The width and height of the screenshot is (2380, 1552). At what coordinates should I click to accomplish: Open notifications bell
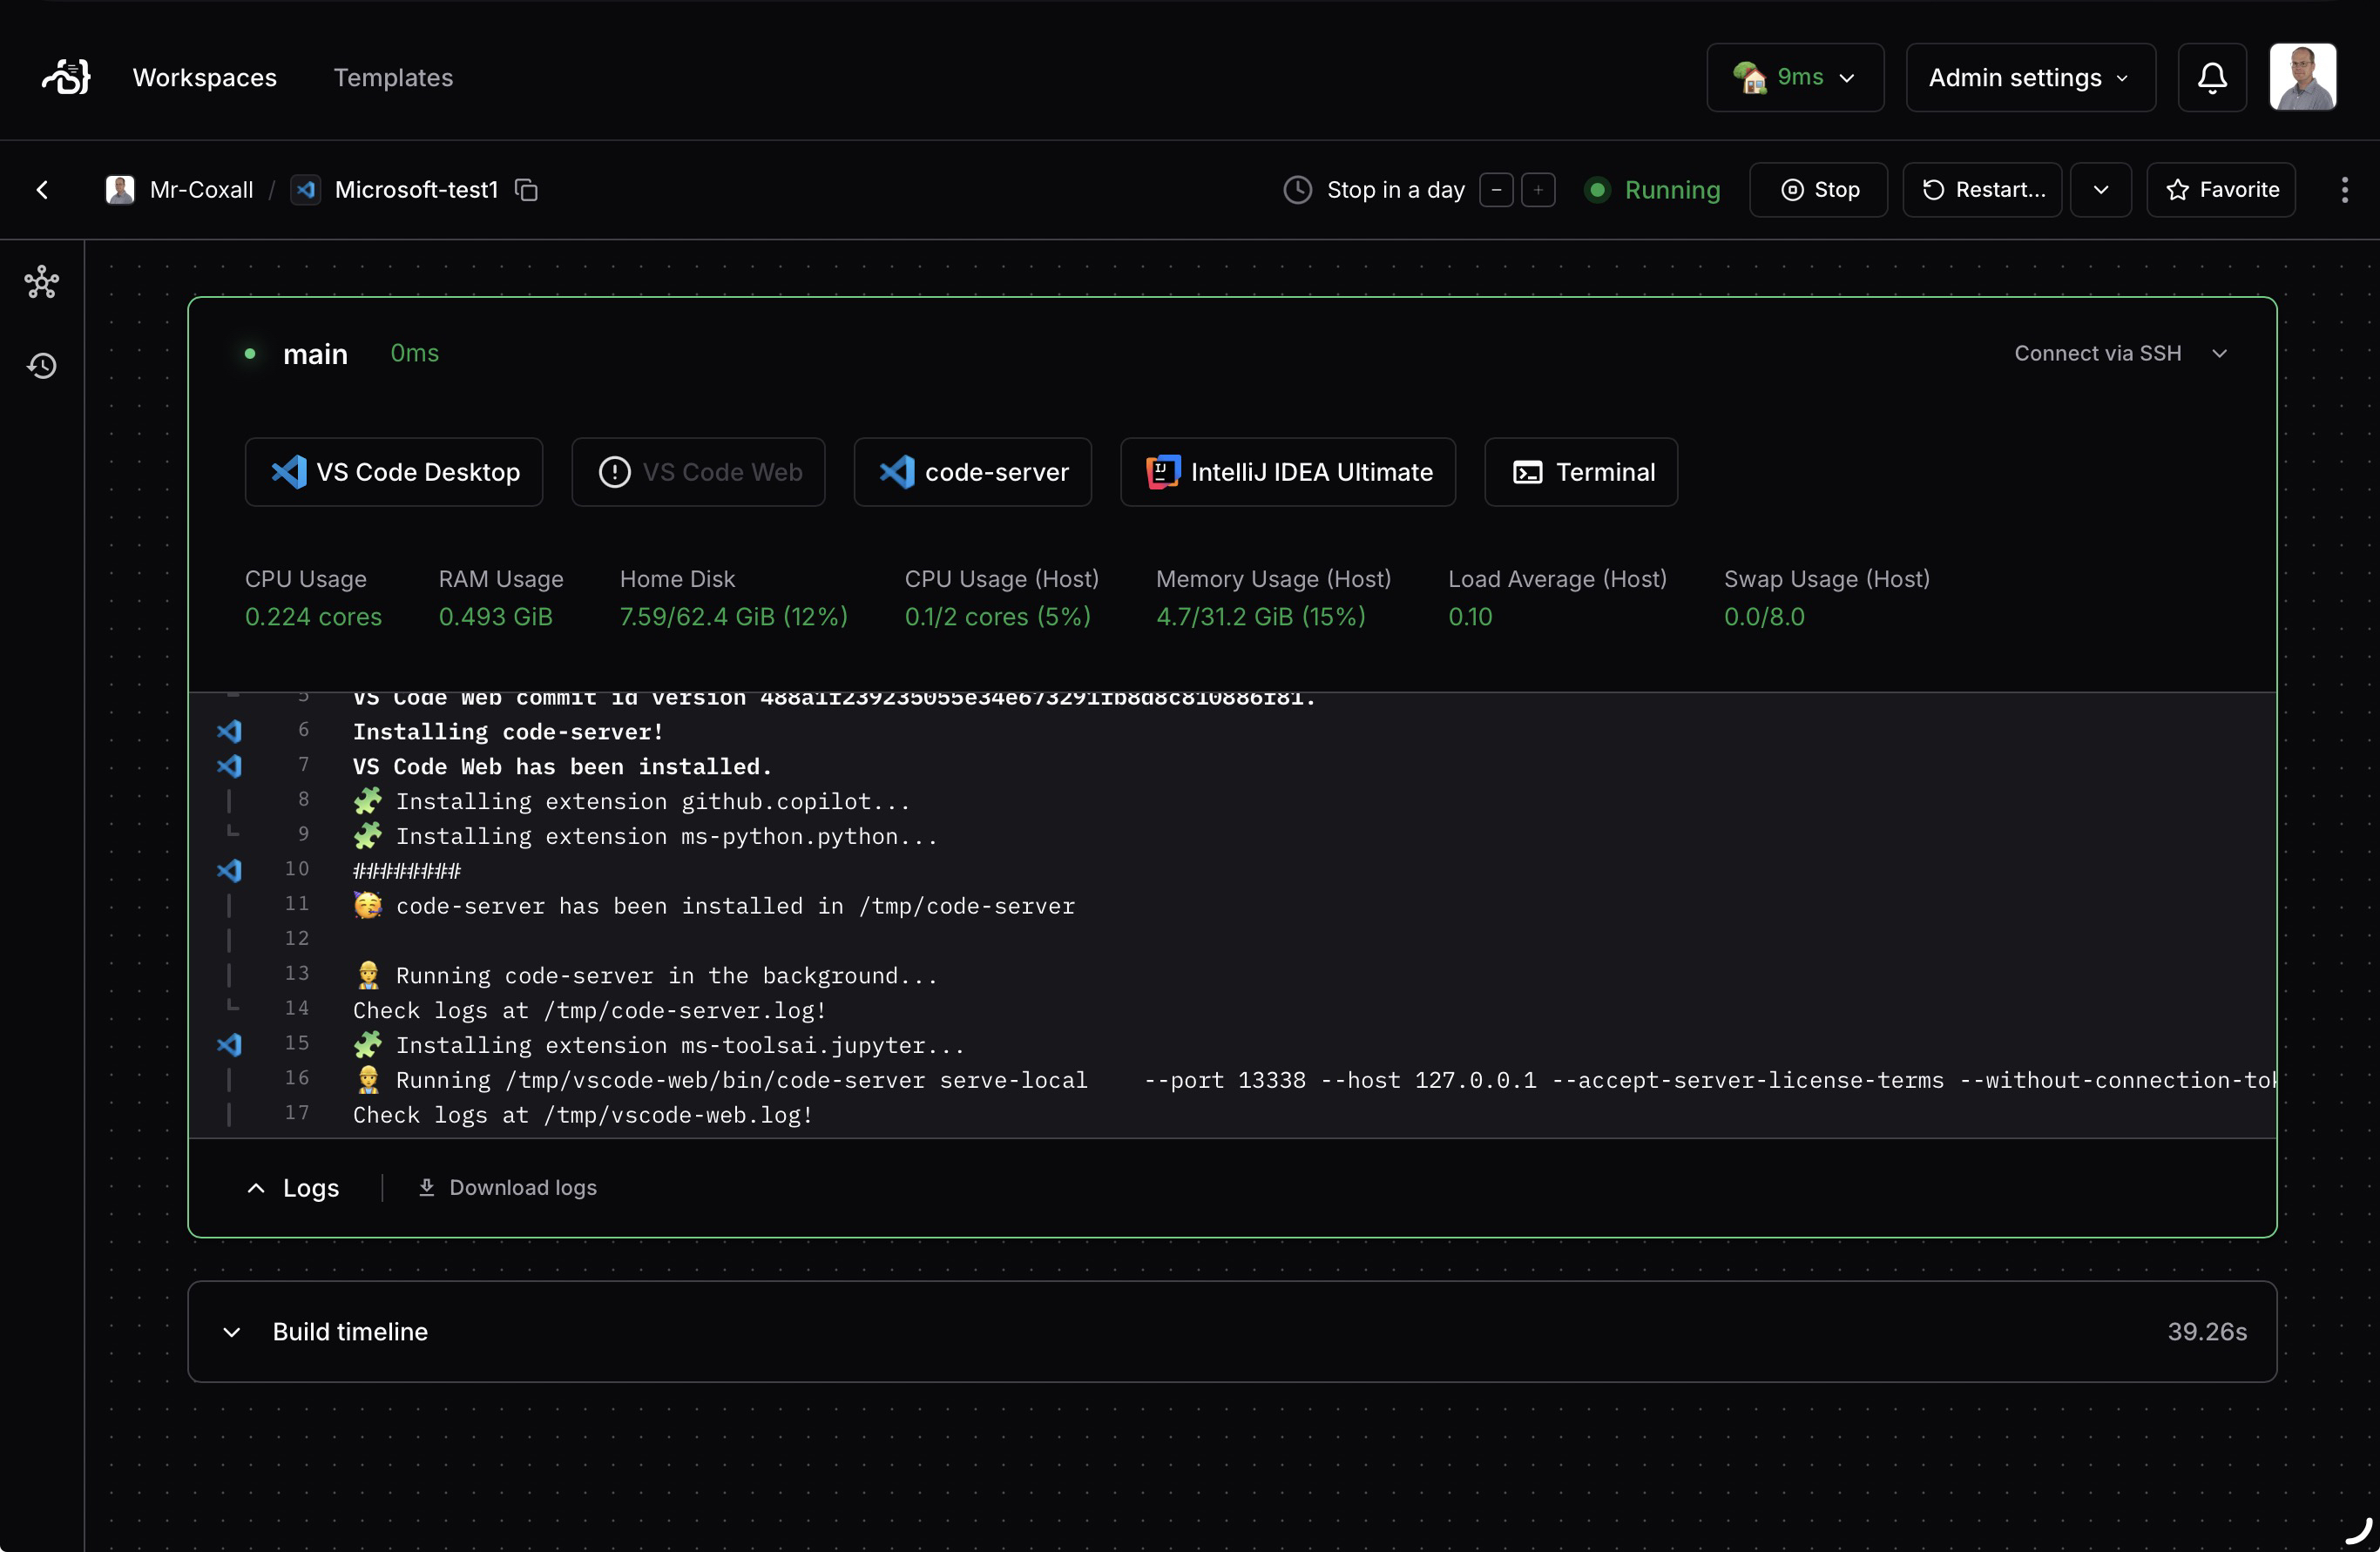click(2212, 77)
